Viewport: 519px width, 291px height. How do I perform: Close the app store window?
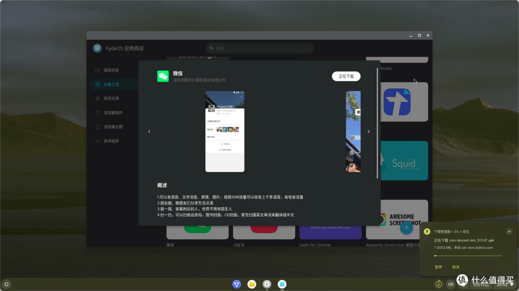428,35
